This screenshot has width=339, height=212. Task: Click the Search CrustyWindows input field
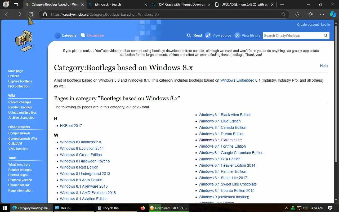click(293, 36)
